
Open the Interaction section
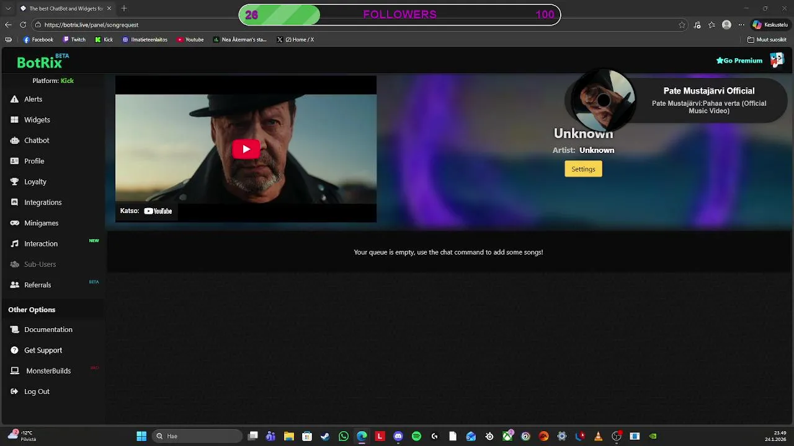pyautogui.click(x=34, y=243)
